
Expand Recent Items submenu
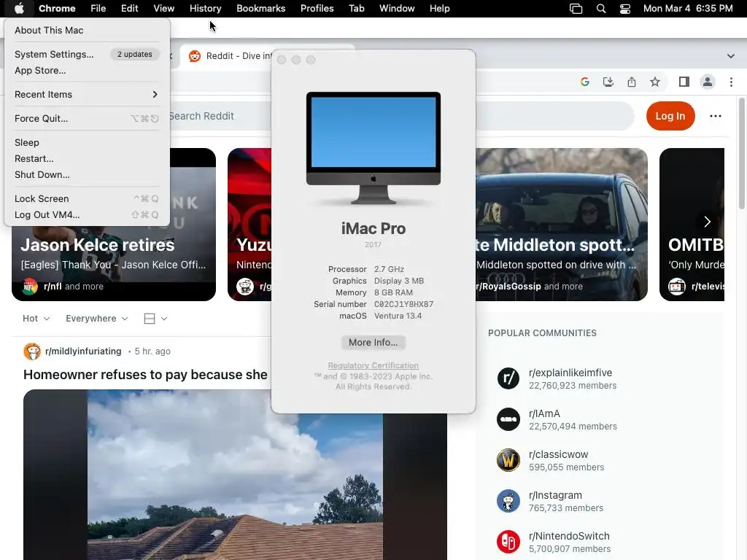87,94
